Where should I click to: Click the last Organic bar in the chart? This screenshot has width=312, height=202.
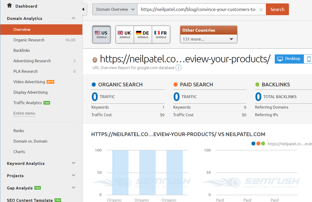(x=175, y=172)
